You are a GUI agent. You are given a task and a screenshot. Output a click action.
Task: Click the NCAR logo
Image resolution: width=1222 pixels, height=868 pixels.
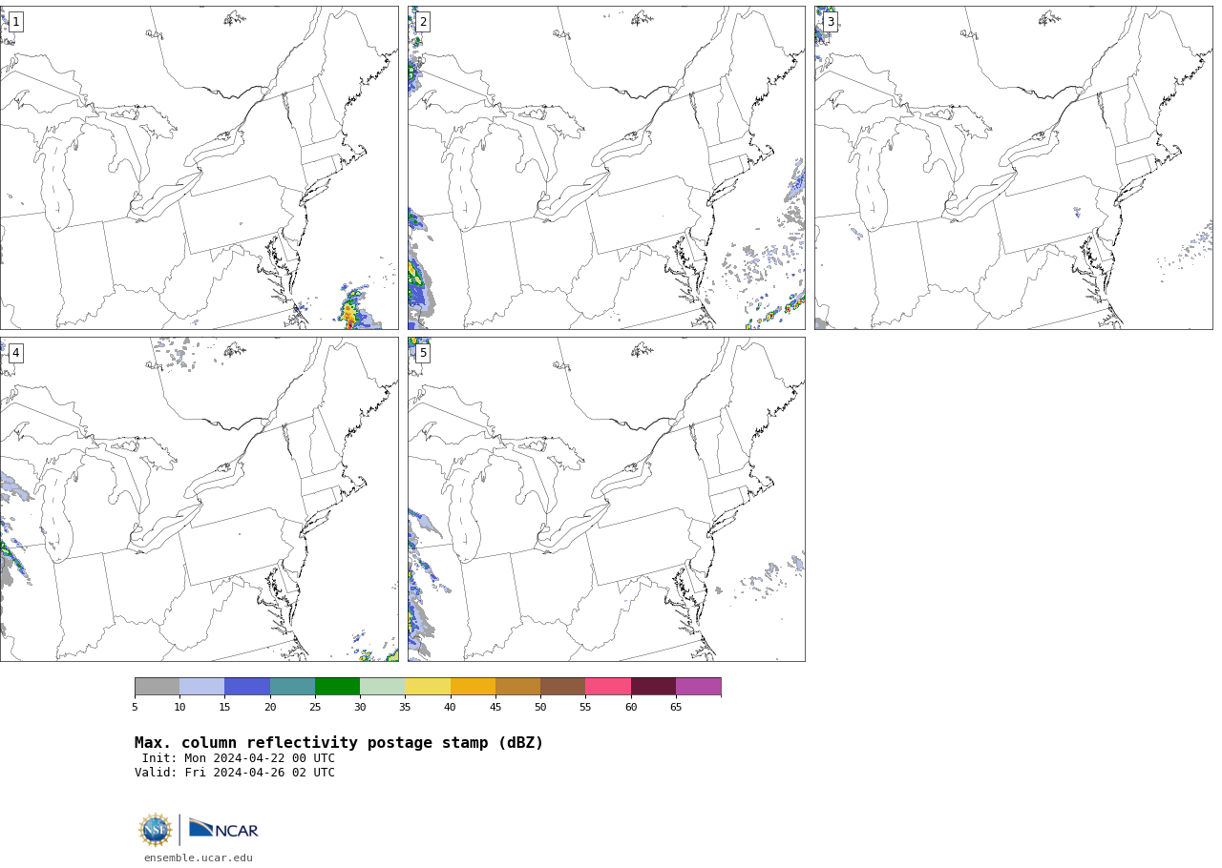coord(223,829)
